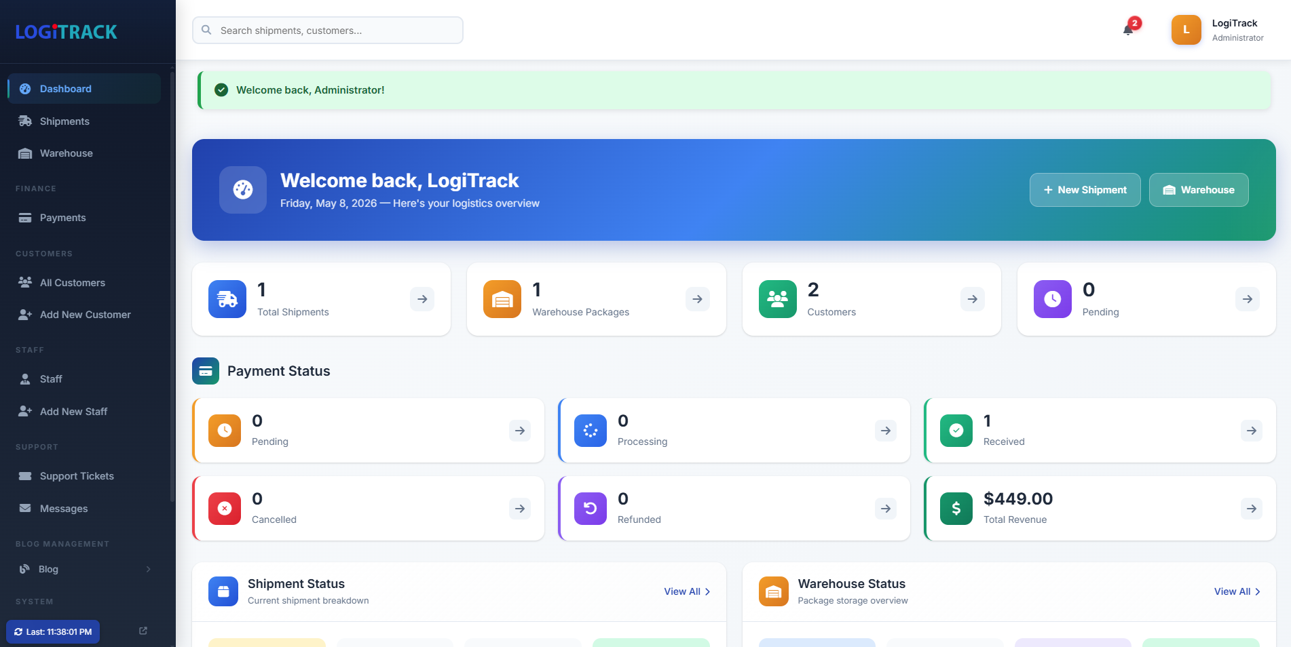Open Received payments arrow

point(1252,431)
